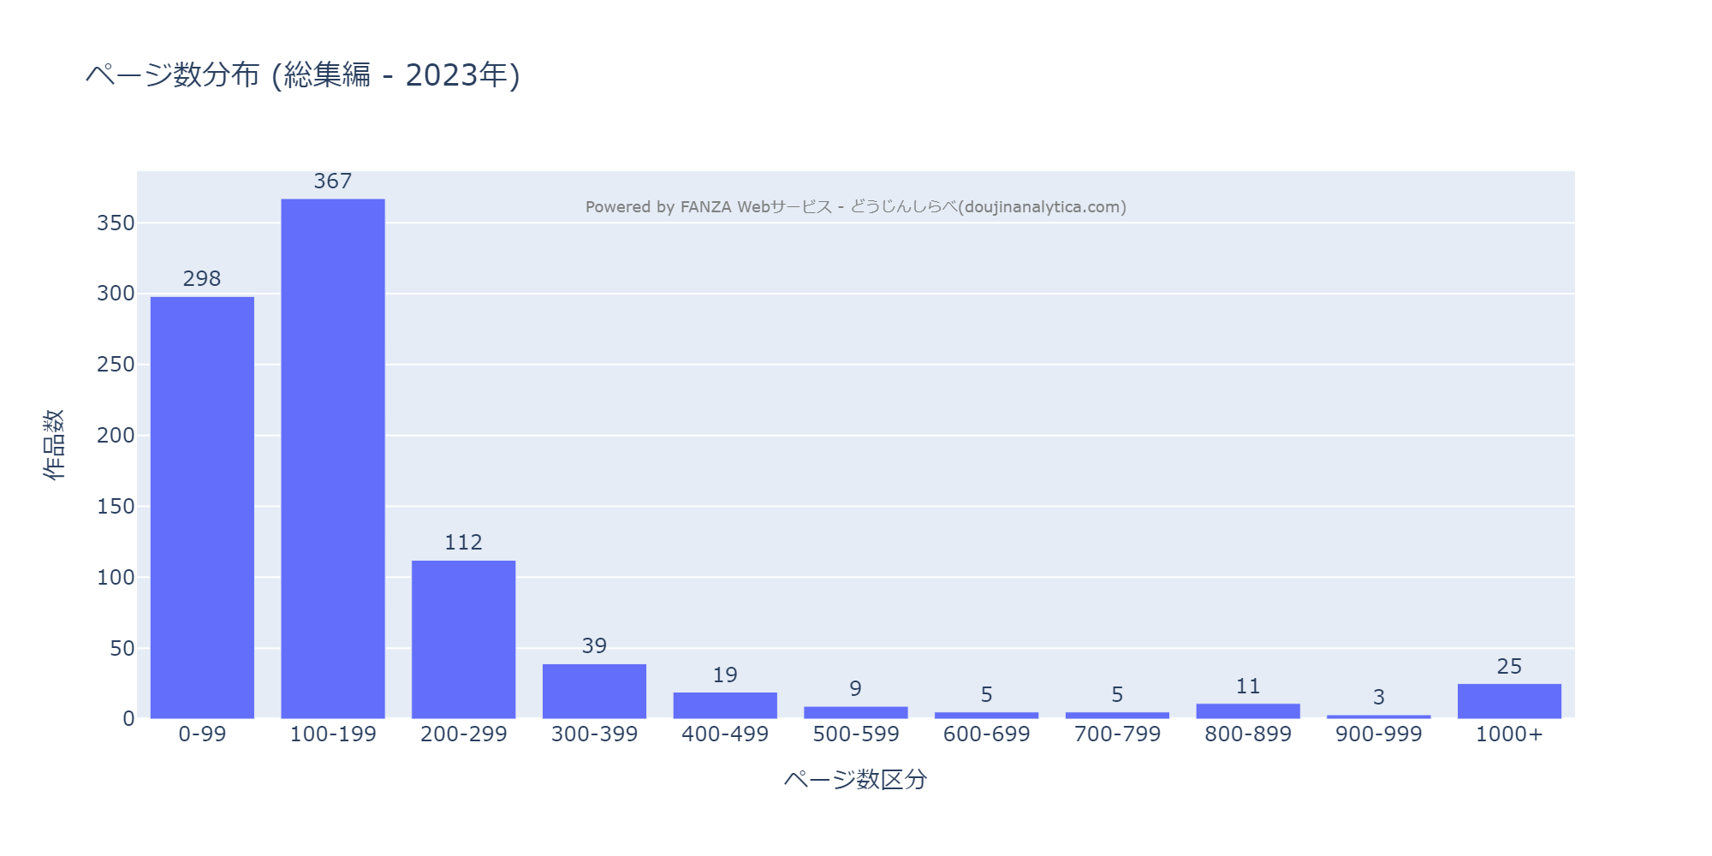
Task: Select the tallest bar, labeled 367
Action: (x=333, y=458)
